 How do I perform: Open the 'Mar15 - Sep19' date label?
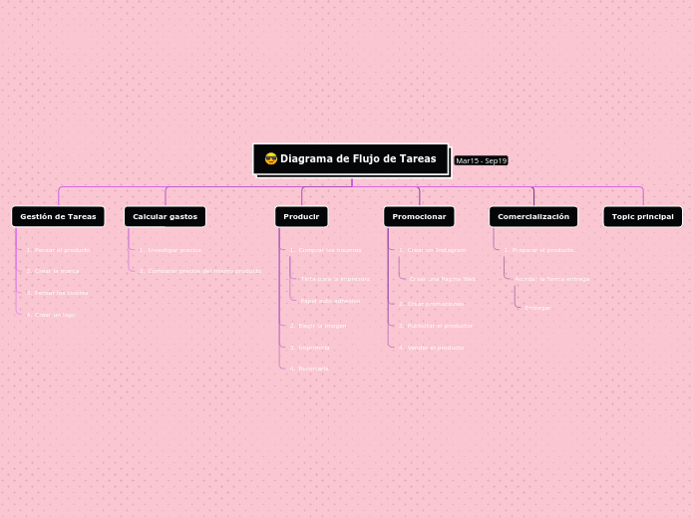tap(481, 160)
